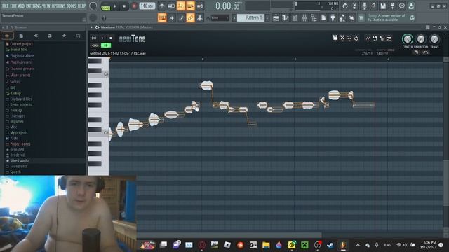Click the render/export audio icon
The image size is (449, 252).
click(392, 6)
